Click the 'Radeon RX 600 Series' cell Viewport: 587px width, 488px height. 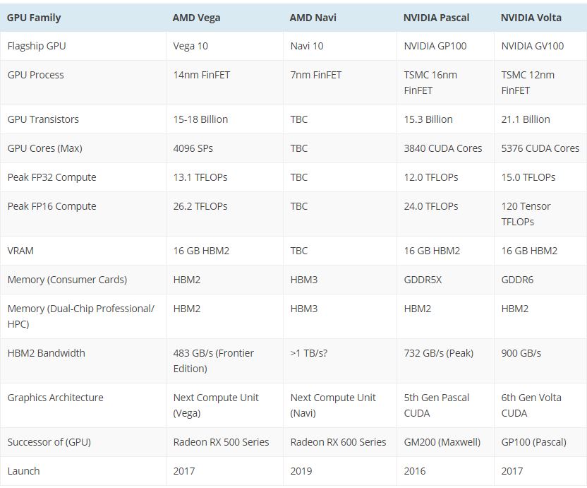pyautogui.click(x=338, y=442)
